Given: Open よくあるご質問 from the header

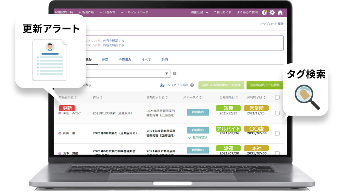Looking at the screenshot, I should pos(247,13).
